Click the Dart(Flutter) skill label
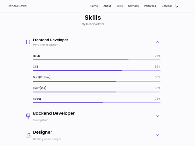 pyautogui.click(x=42, y=77)
